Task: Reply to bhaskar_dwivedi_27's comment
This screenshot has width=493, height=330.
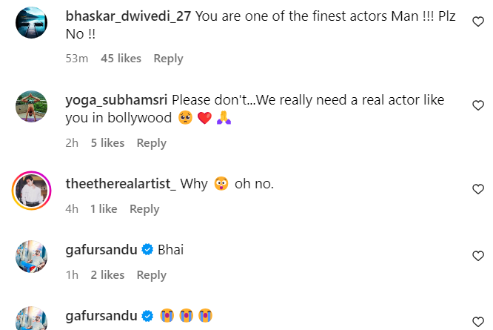Action: [x=168, y=59]
